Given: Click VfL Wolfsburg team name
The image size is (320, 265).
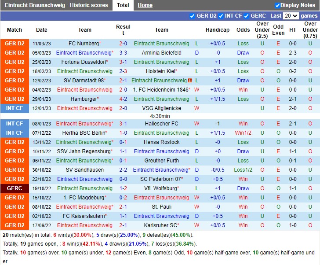Looking at the screenshot, I should 161,188.
